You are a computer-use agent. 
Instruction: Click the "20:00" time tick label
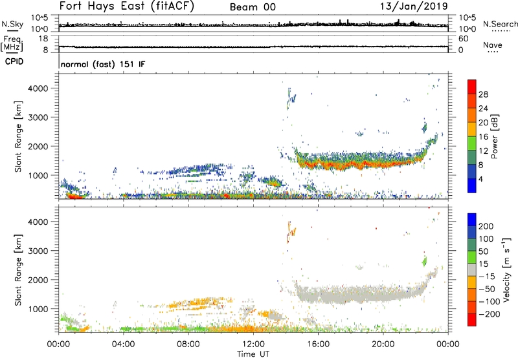coord(383,344)
